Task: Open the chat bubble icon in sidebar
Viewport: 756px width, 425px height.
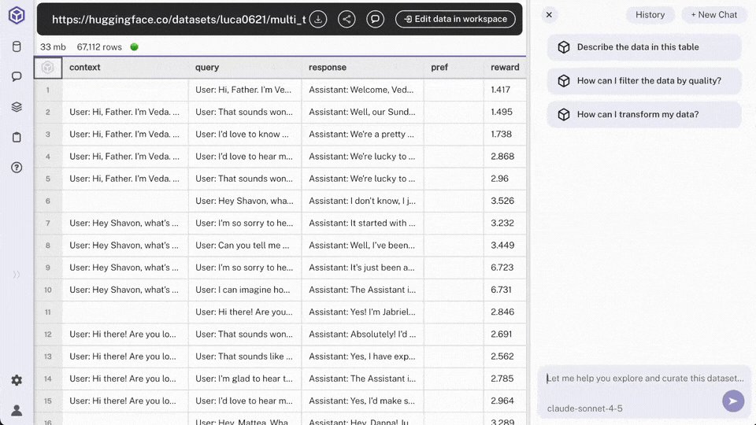Action: pyautogui.click(x=17, y=76)
